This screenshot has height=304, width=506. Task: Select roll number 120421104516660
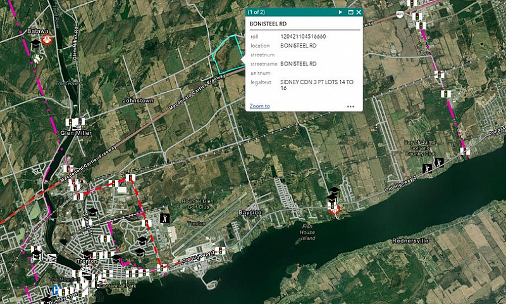(303, 37)
